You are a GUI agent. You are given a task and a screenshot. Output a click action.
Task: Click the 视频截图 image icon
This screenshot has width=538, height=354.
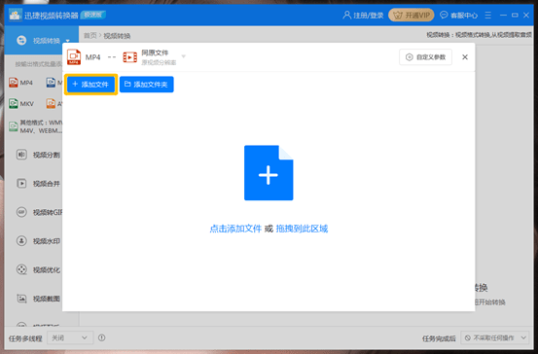pos(21,299)
